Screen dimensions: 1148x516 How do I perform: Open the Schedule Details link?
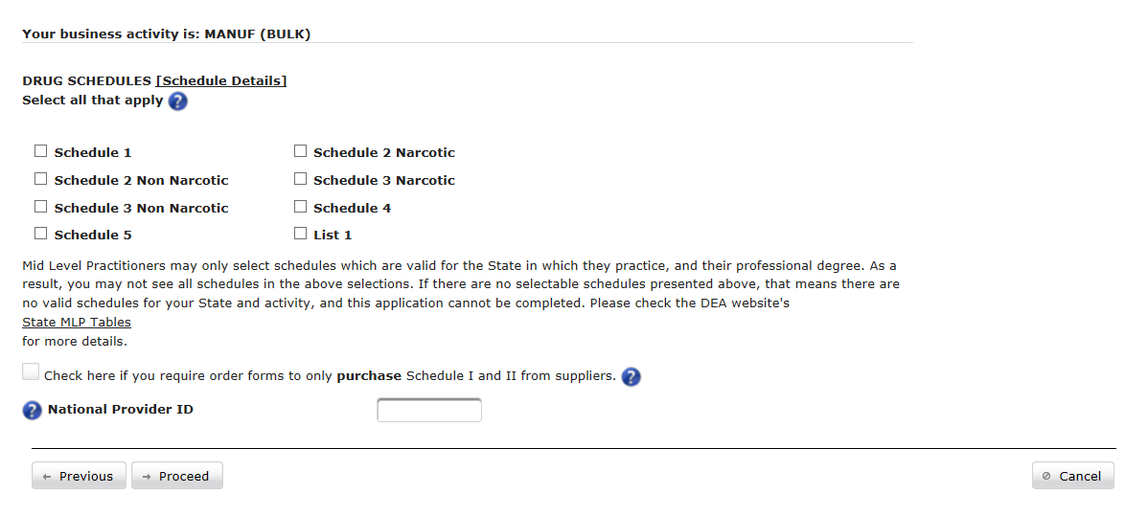tap(221, 81)
